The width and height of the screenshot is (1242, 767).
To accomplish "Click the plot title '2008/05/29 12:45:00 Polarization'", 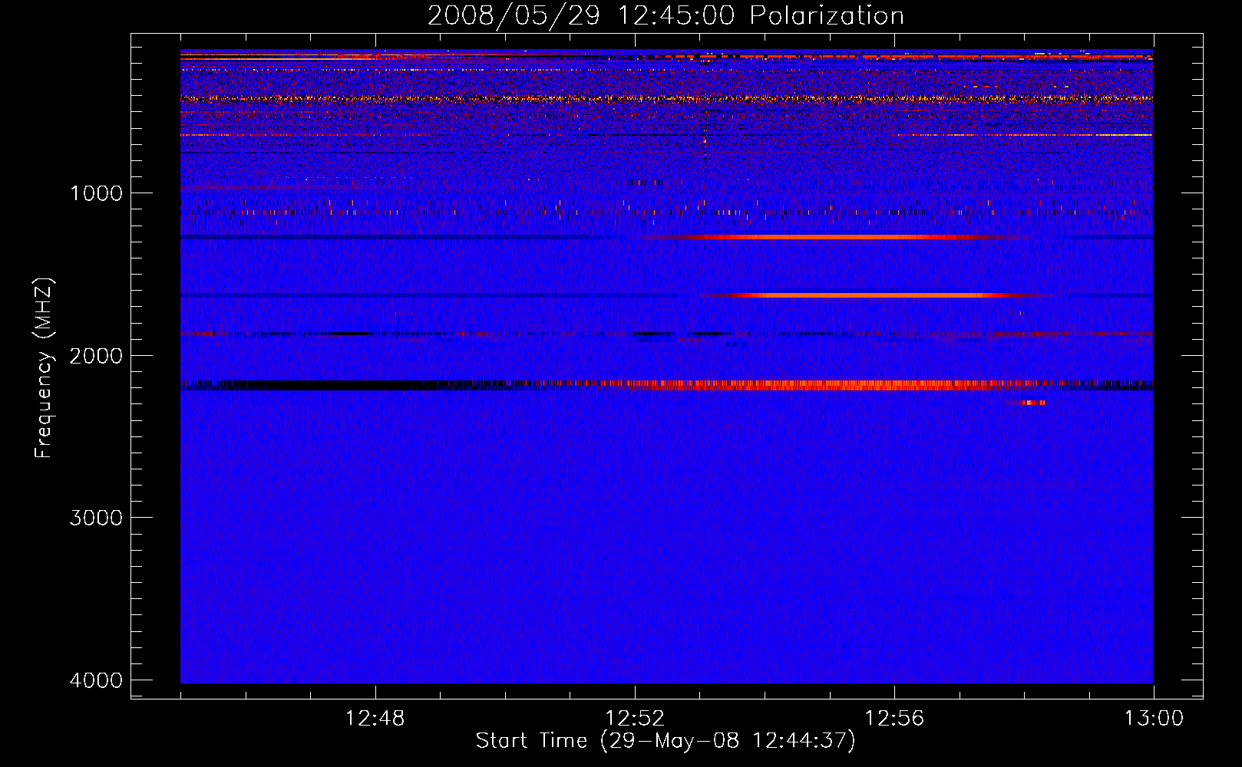I will 666,15.
